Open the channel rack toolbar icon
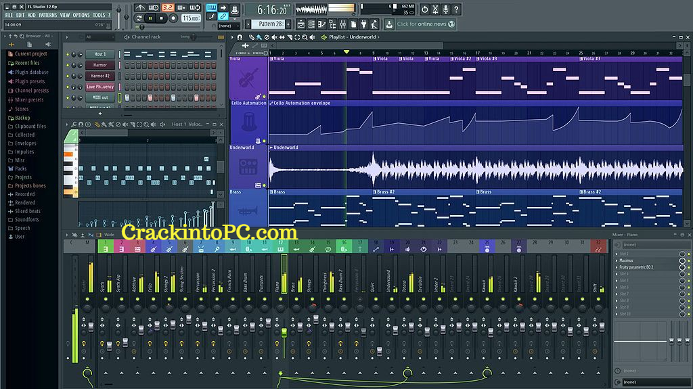This screenshot has height=389, width=693. (x=311, y=24)
